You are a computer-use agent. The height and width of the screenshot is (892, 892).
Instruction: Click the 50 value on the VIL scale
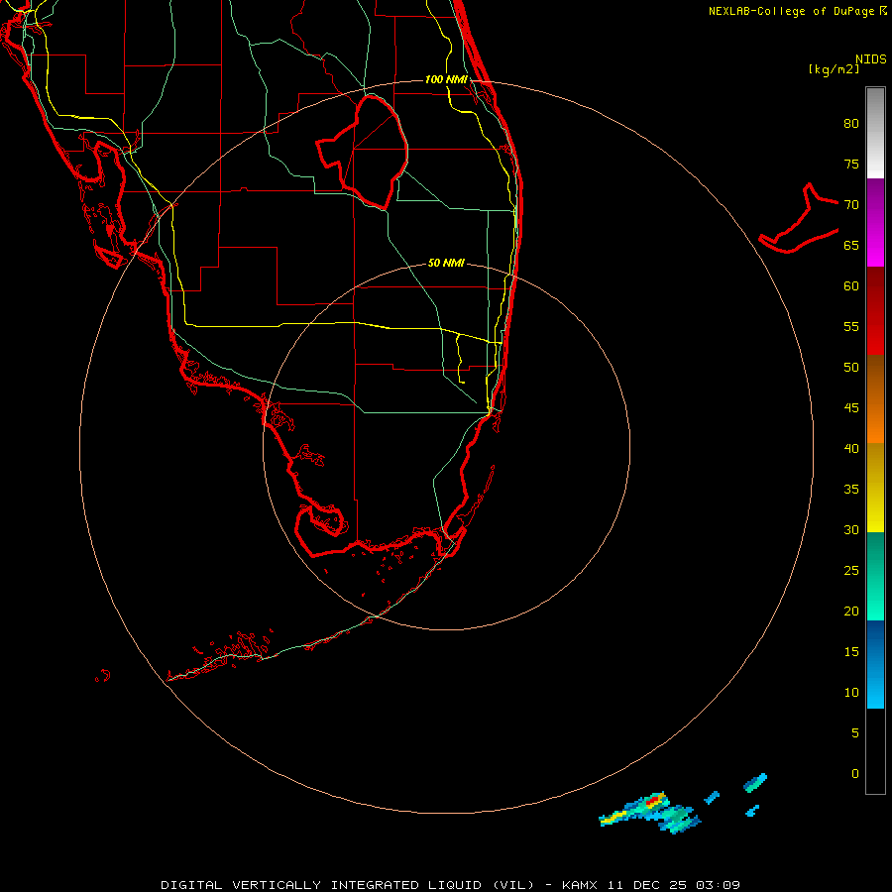point(851,368)
